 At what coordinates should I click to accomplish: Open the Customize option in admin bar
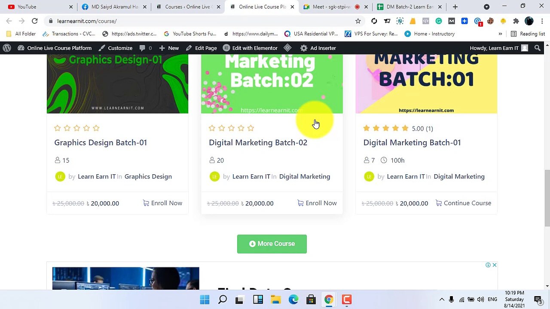[x=115, y=48]
